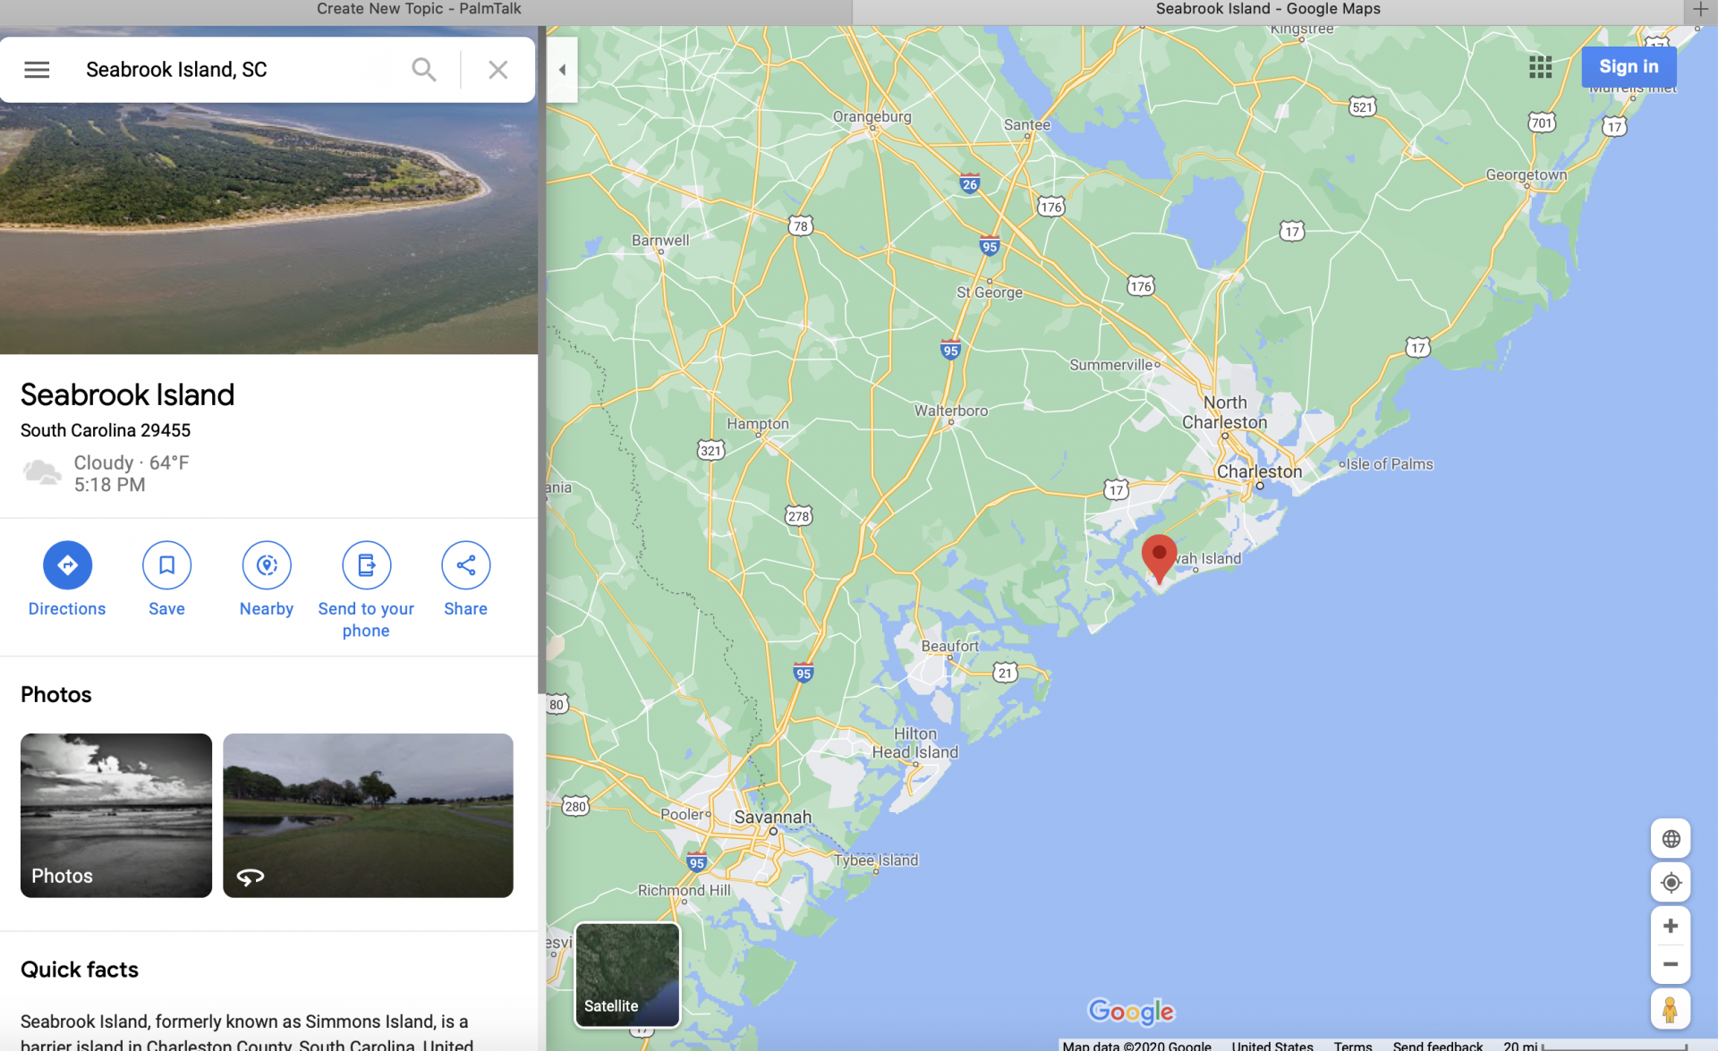Click the Georgetown map label
Image resolution: width=1718 pixels, height=1051 pixels.
coord(1527,174)
